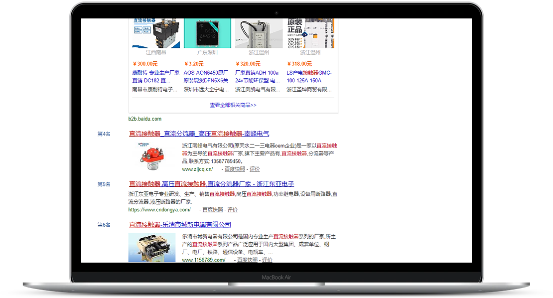Open the LS产电接触器GMC-100 product link
Screen dimensions: 553x298
coord(309,77)
